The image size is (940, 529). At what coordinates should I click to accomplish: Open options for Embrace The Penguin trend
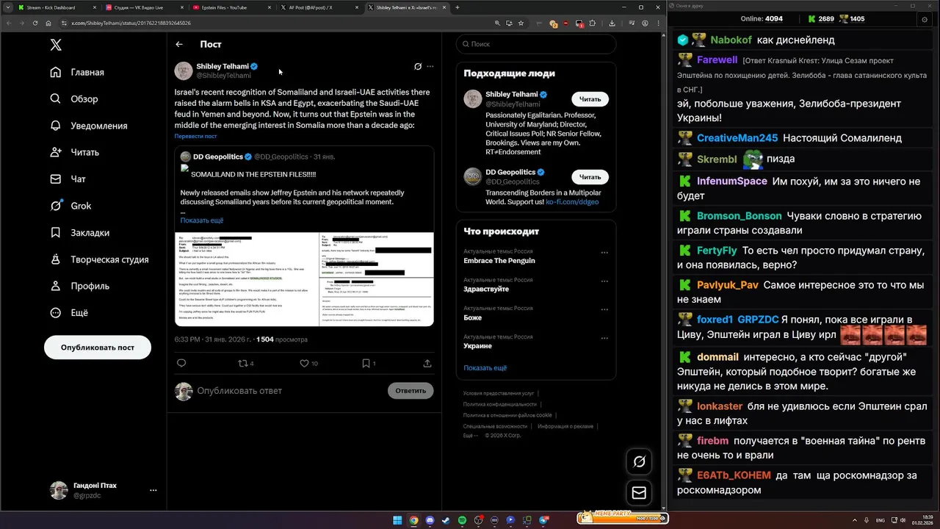click(x=604, y=252)
